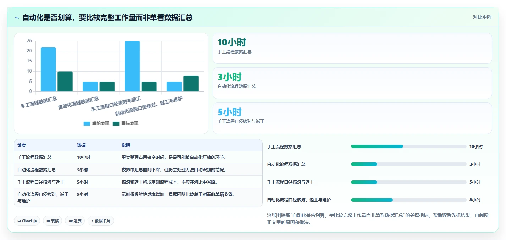Click the first green bar for 手工流程数据汇总
This screenshot has height=240, width=506.
point(65,82)
